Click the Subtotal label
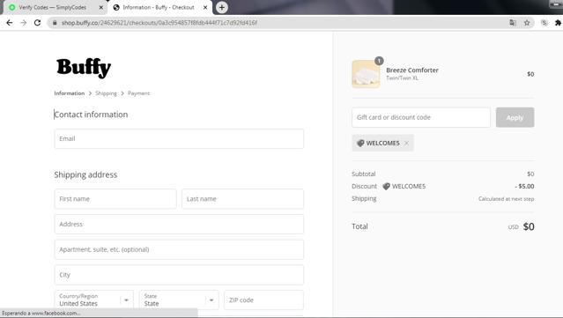 [363, 174]
